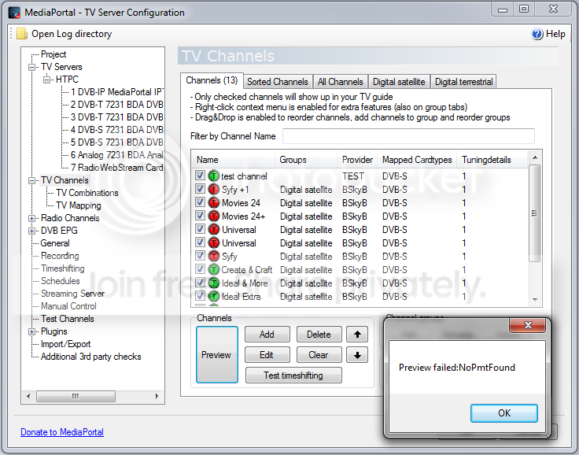This screenshot has height=455, width=579.
Task: Click the MediaPortal app icon in title bar
Action: (x=14, y=13)
